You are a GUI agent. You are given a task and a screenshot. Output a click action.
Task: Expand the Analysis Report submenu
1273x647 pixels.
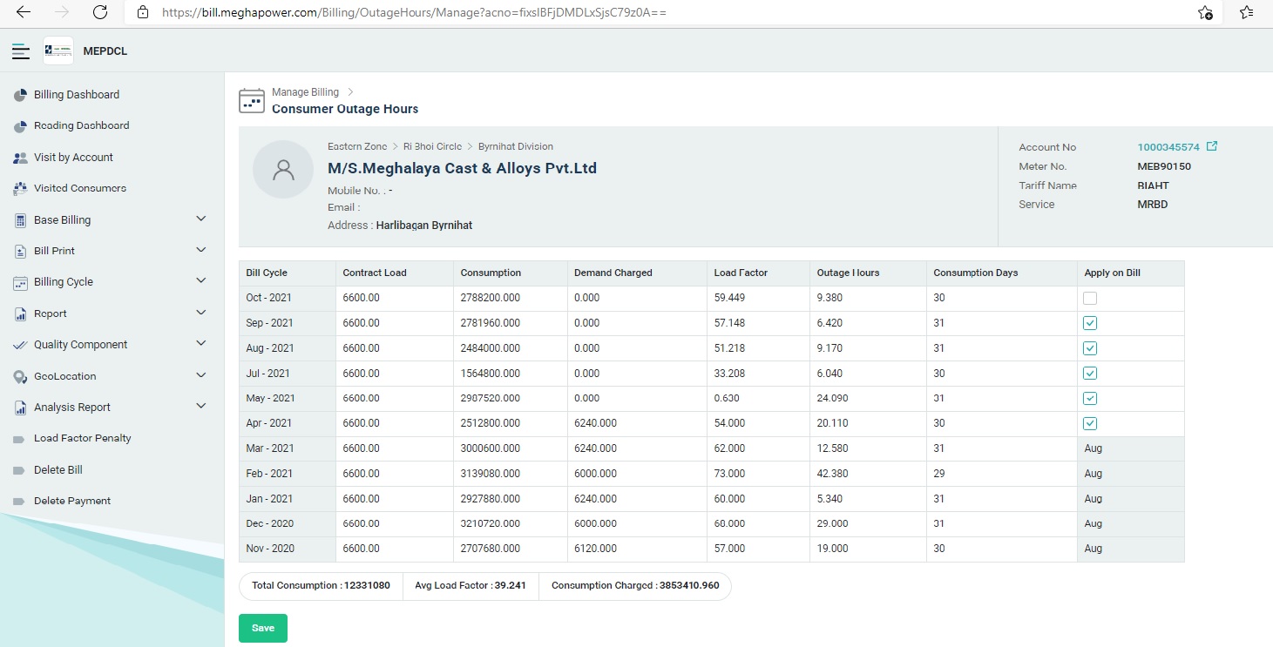[x=201, y=407]
